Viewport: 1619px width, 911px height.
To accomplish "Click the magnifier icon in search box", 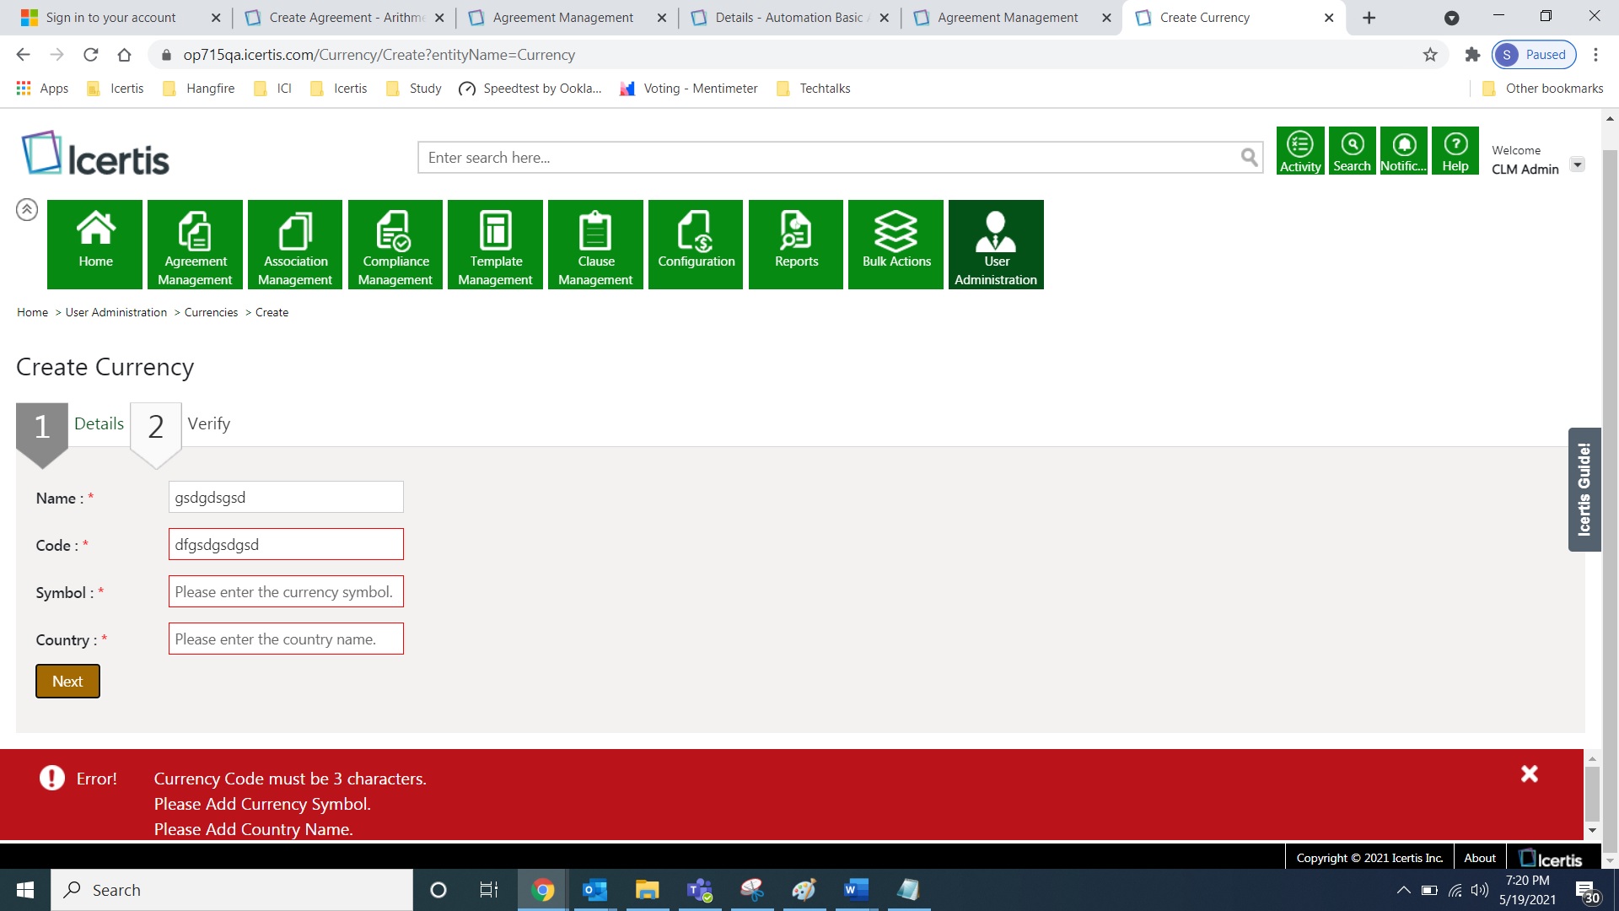I will 1249,157.
